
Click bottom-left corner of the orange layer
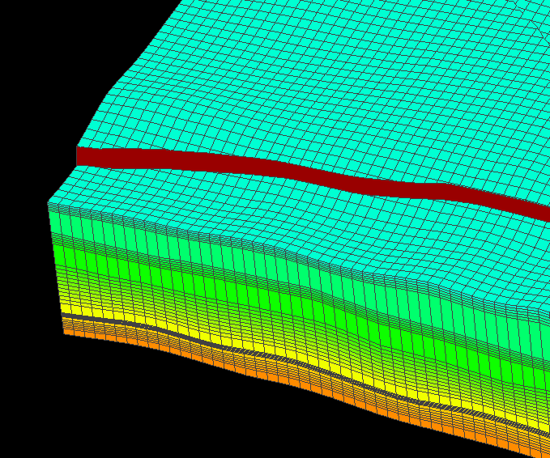pos(66,331)
